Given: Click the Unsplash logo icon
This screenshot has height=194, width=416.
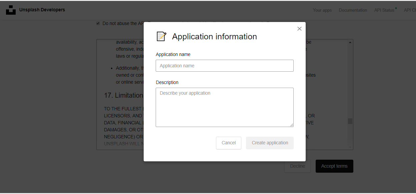Looking at the screenshot, I should coord(11,10).
